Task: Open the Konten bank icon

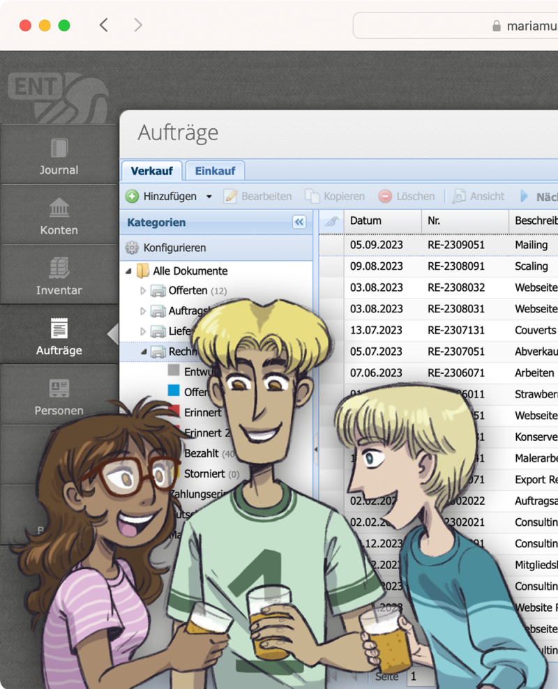Action: pos(59,208)
